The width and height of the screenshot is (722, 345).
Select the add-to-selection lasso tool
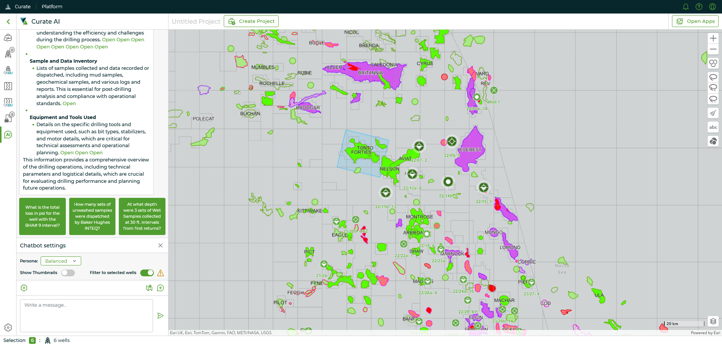point(713,88)
